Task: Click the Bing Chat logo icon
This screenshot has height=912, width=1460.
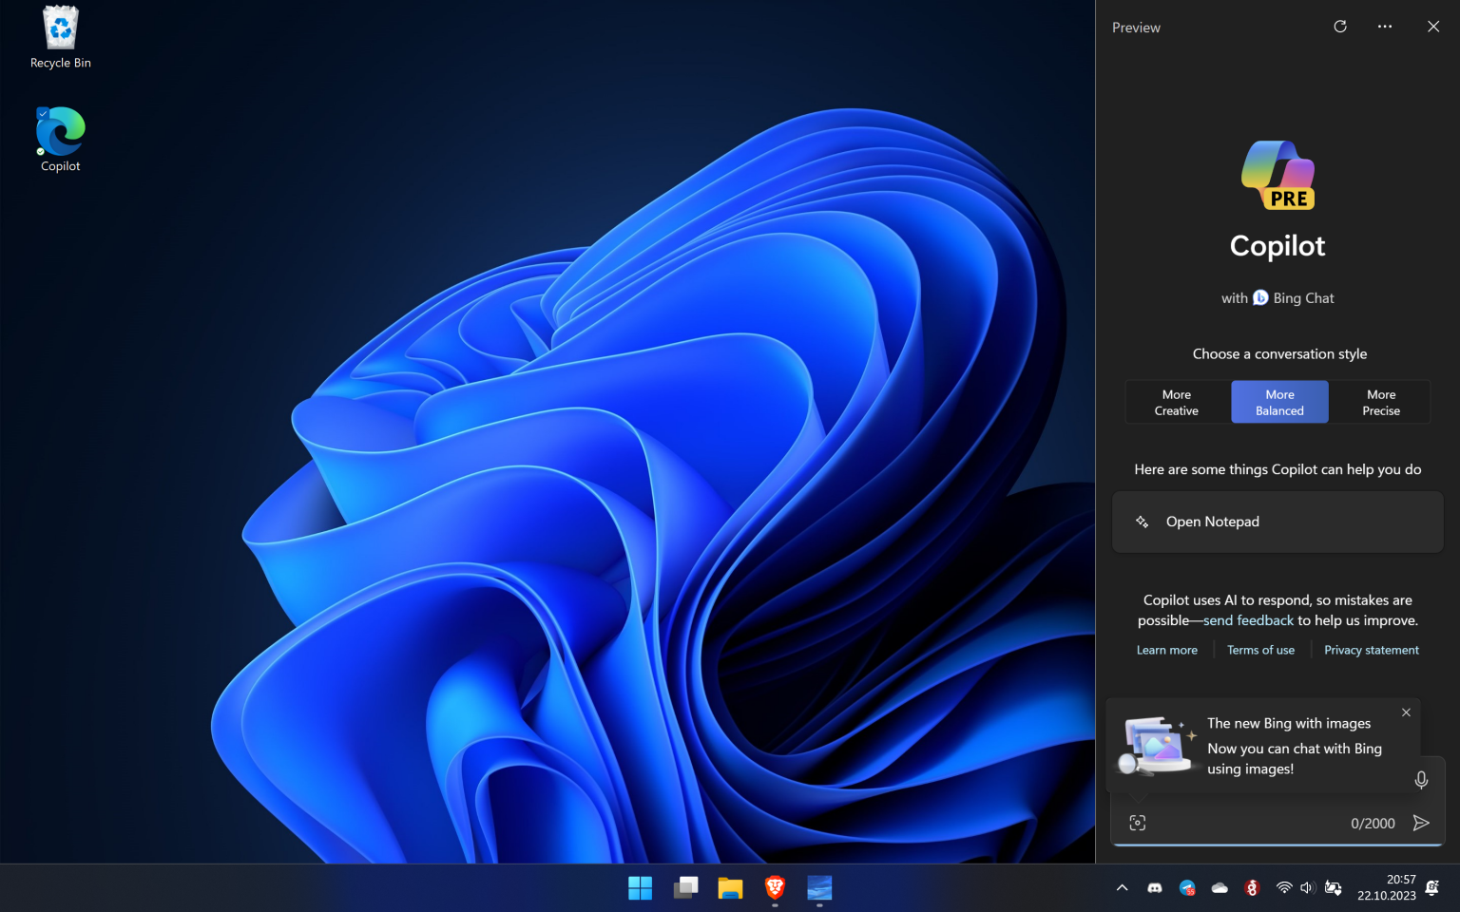Action: tap(1260, 297)
